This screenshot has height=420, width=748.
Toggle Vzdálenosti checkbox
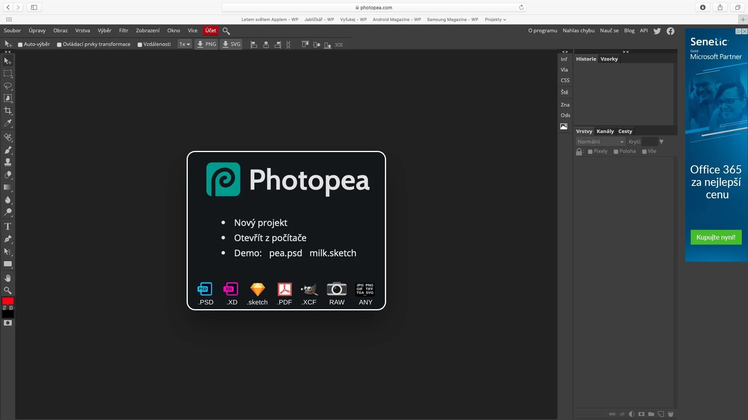point(138,44)
